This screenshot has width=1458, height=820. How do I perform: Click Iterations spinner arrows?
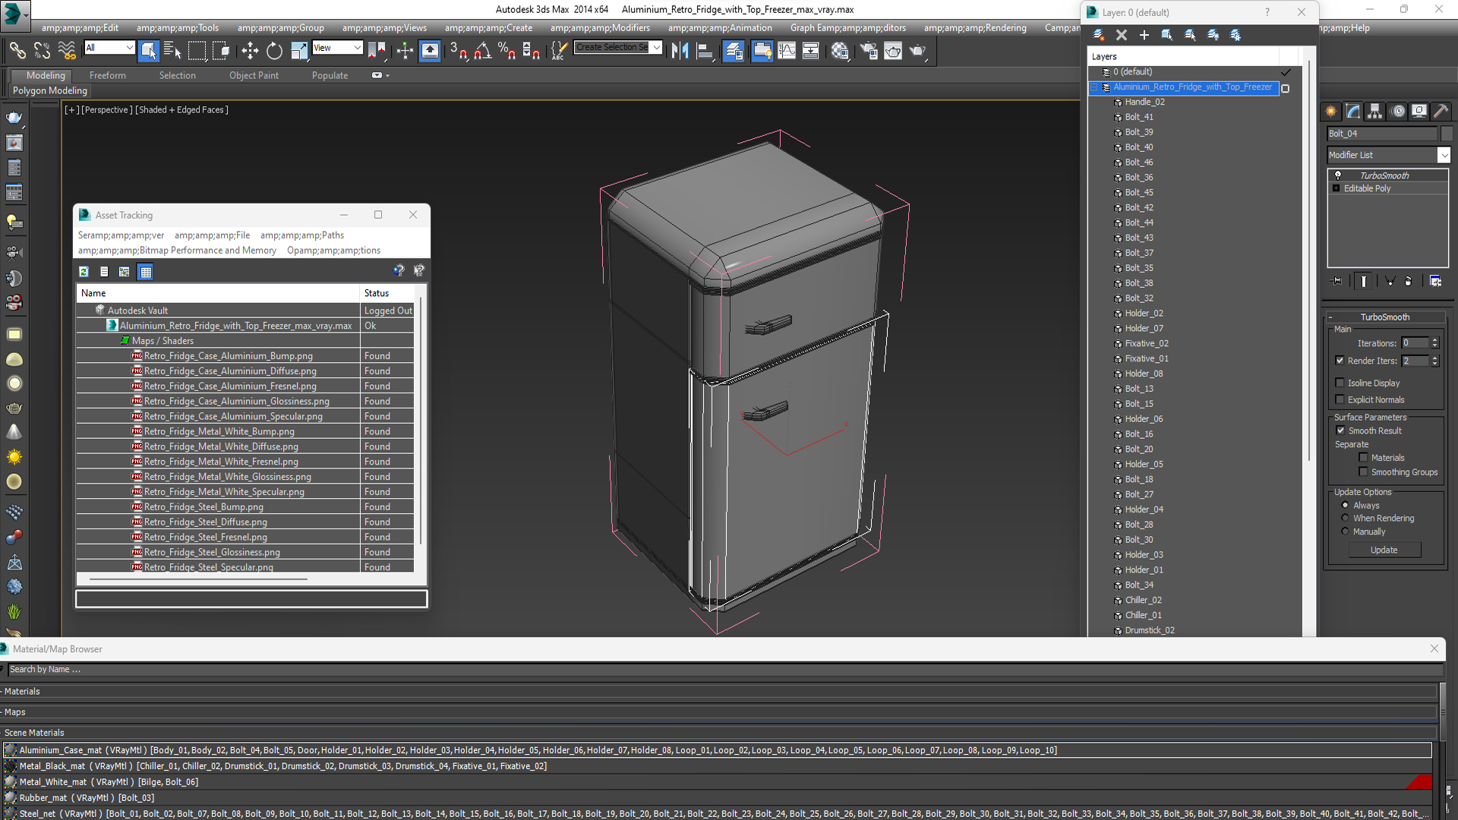(1434, 343)
